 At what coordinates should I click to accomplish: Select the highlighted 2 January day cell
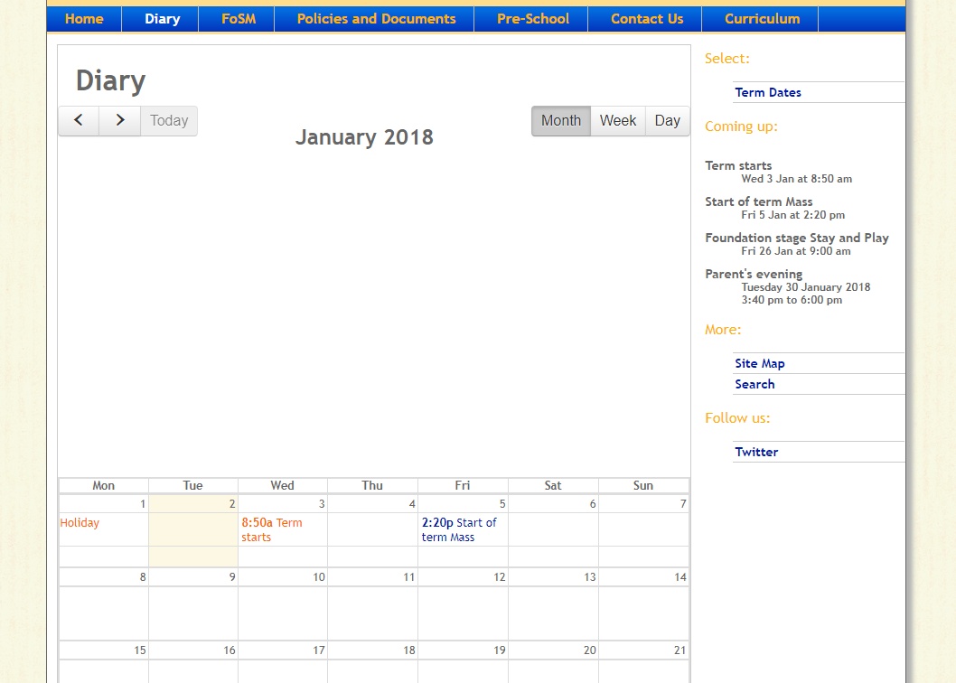(x=193, y=538)
